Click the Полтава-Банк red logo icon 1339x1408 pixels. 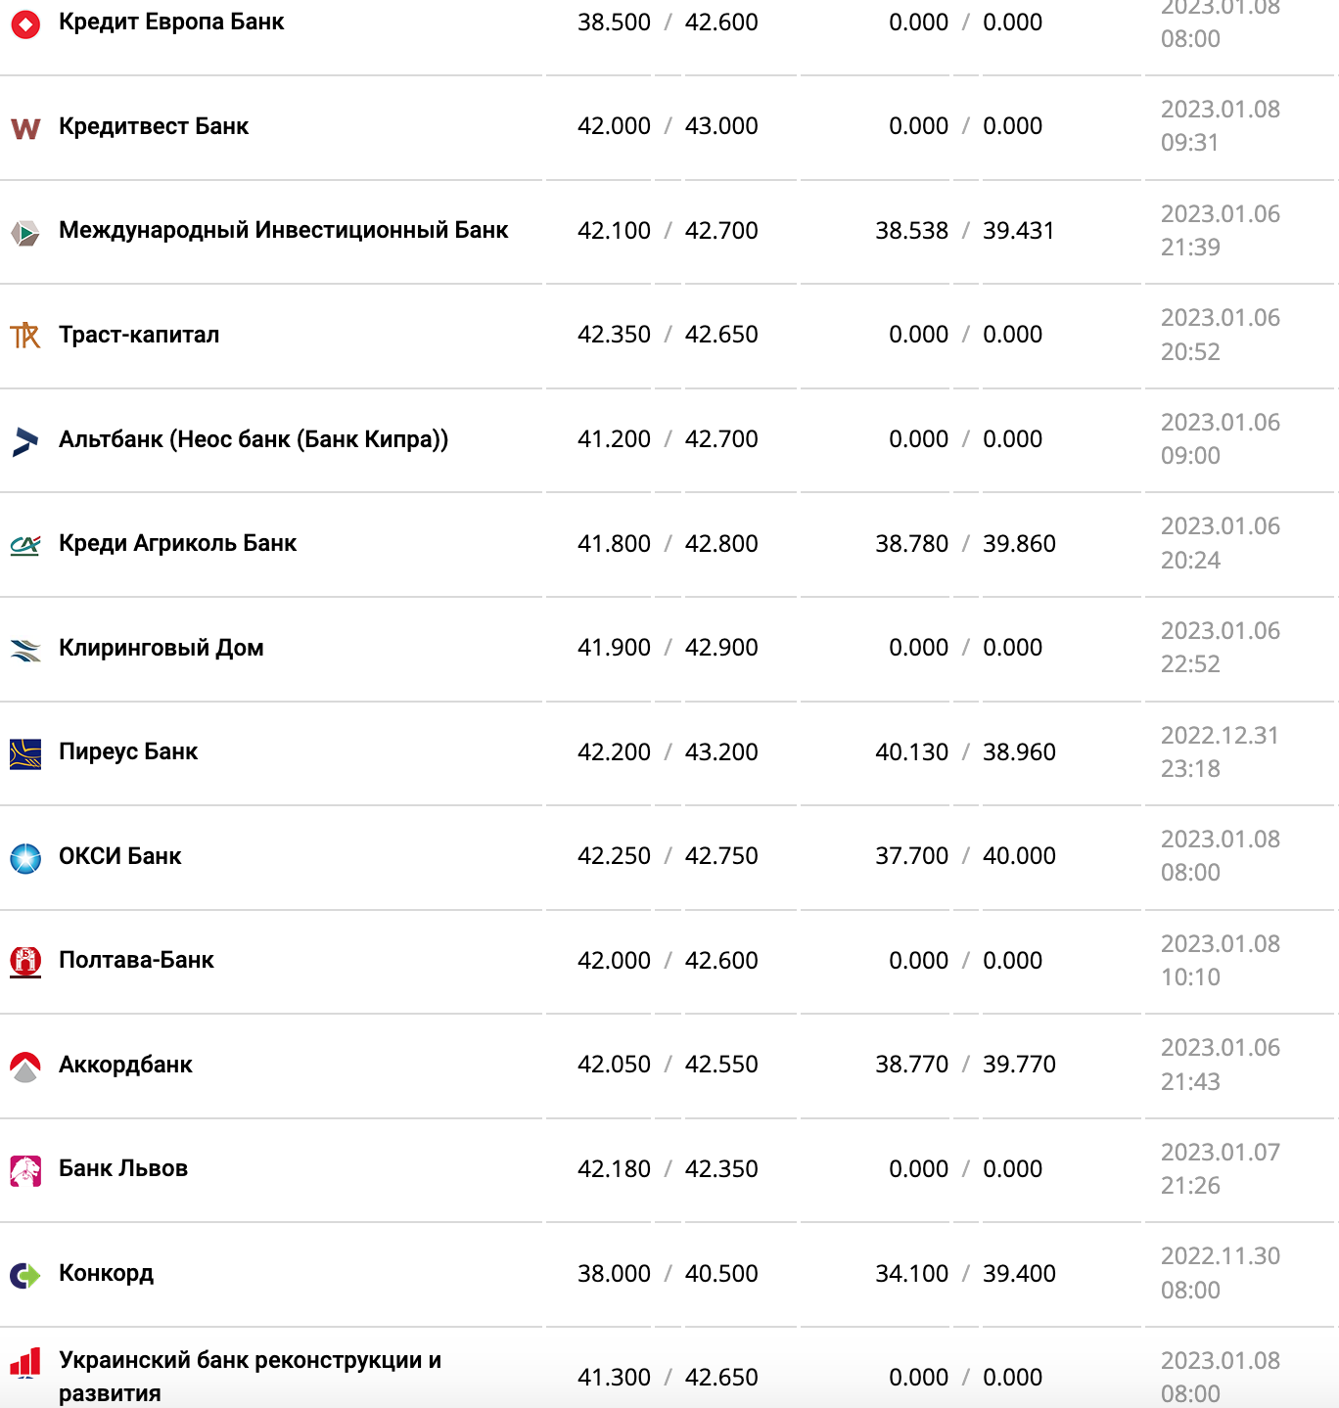coord(25,962)
